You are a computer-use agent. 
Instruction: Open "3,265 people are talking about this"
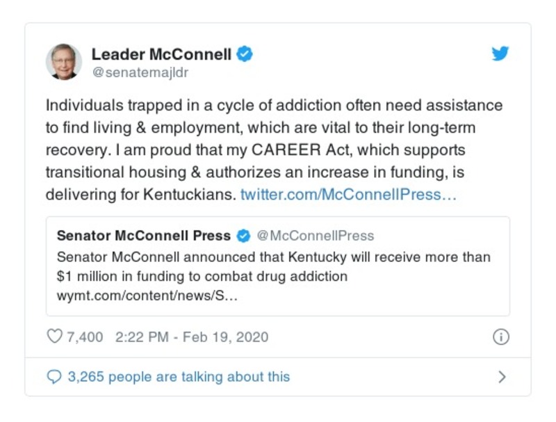click(179, 377)
